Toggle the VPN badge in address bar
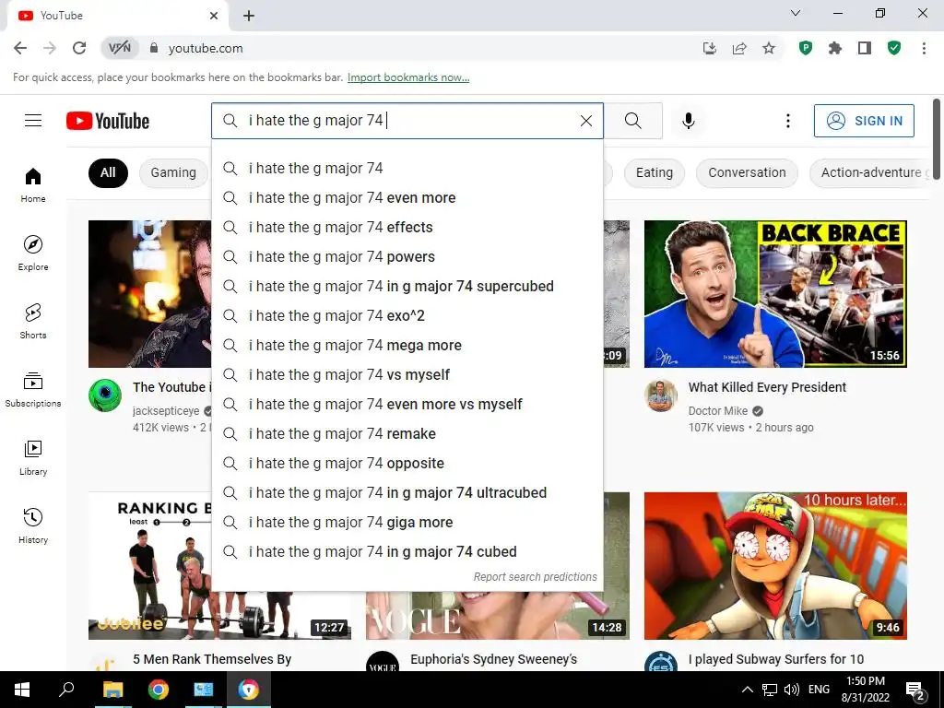 pyautogui.click(x=120, y=48)
